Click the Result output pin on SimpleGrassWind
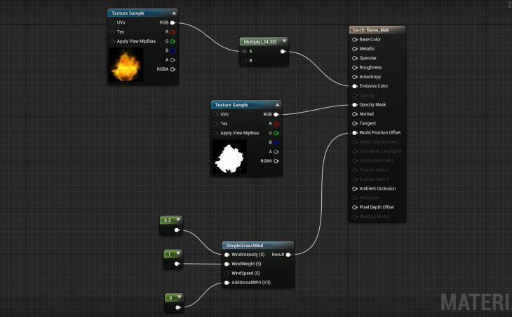Screen dimensions: 512x317 (288, 255)
